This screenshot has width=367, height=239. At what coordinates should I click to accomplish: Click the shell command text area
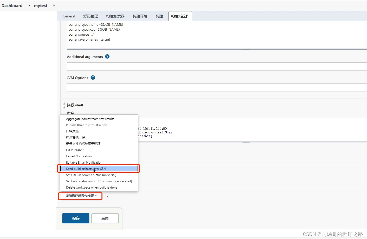coord(252,130)
